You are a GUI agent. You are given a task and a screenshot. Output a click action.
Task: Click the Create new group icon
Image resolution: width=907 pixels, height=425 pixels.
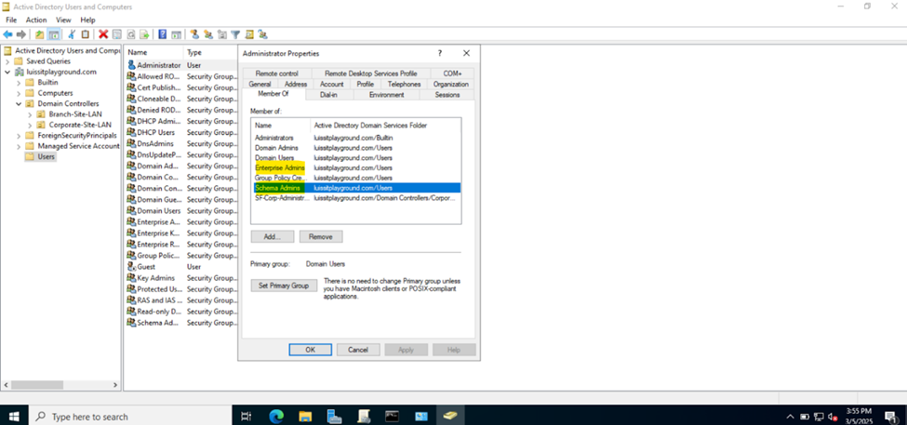point(208,34)
